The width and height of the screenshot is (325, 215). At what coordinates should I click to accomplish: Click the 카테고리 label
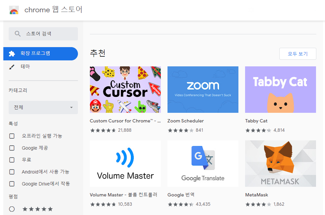[x=18, y=90]
